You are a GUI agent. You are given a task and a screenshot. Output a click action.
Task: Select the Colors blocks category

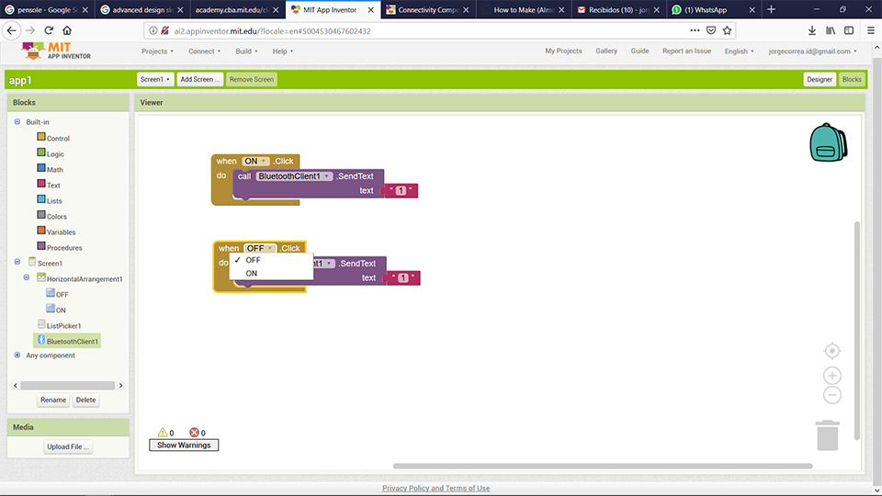click(51, 216)
